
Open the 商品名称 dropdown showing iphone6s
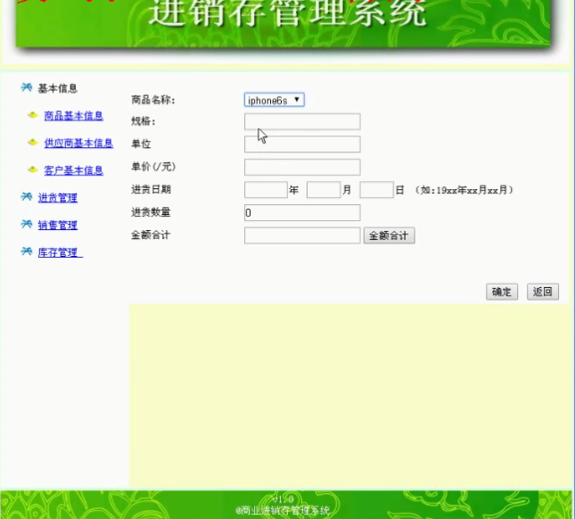275,100
